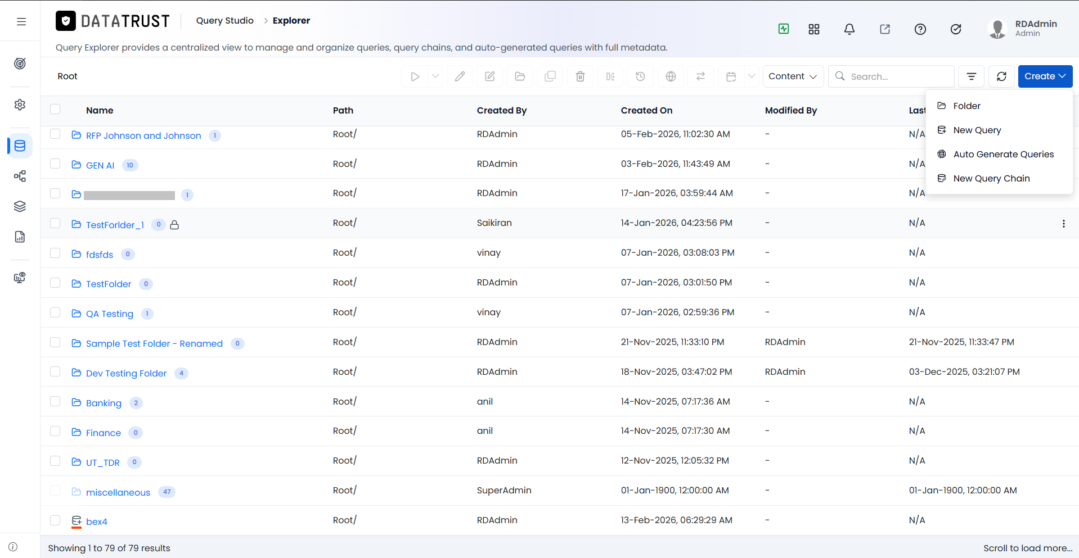Expand the Run button dropdown arrow
Screen dimensions: 1079x558
click(435, 76)
